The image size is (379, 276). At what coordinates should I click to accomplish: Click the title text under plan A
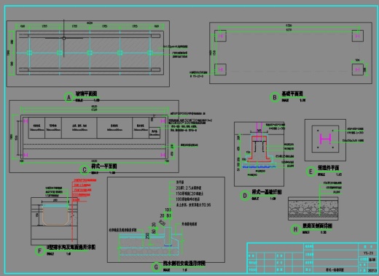pos(87,93)
